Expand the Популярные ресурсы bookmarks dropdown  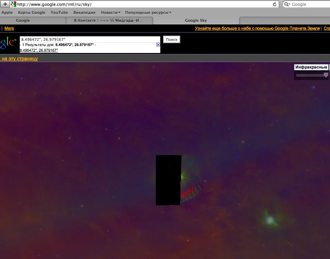coord(148,12)
